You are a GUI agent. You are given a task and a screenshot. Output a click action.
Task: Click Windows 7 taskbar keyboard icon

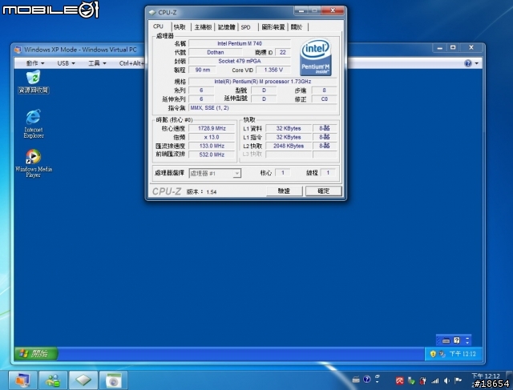[356, 380]
